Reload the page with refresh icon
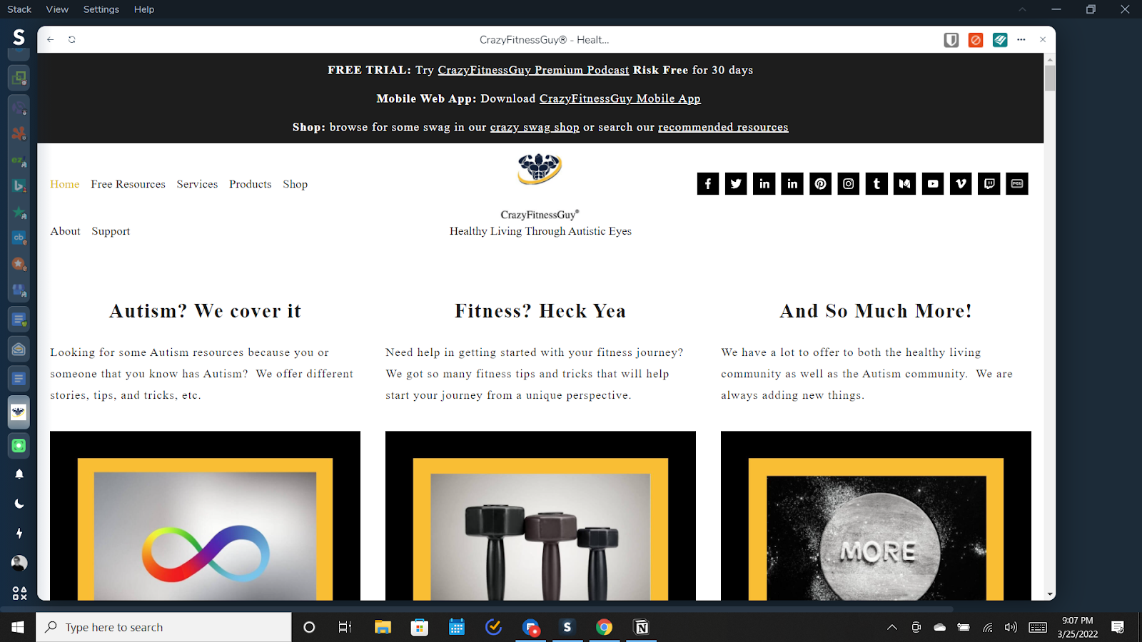 (72, 40)
